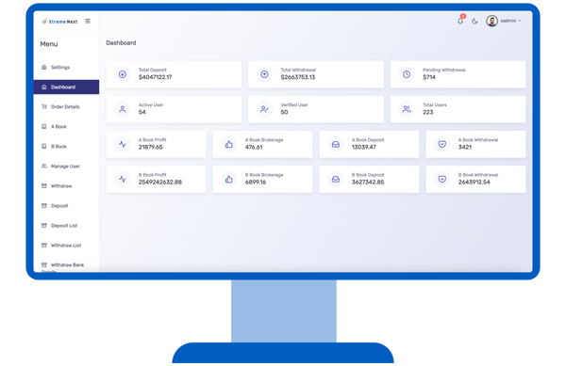Click the B Book Profit activity icon
The height and width of the screenshot is (366, 566).
click(123, 179)
